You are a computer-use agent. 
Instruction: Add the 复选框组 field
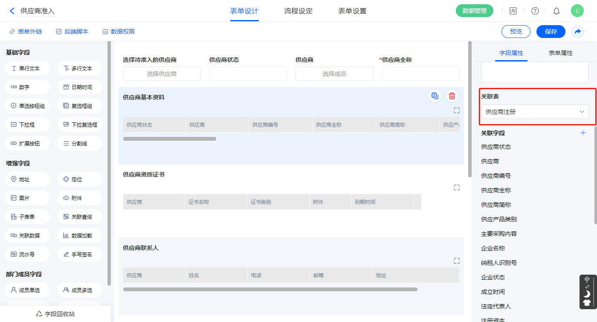click(80, 106)
